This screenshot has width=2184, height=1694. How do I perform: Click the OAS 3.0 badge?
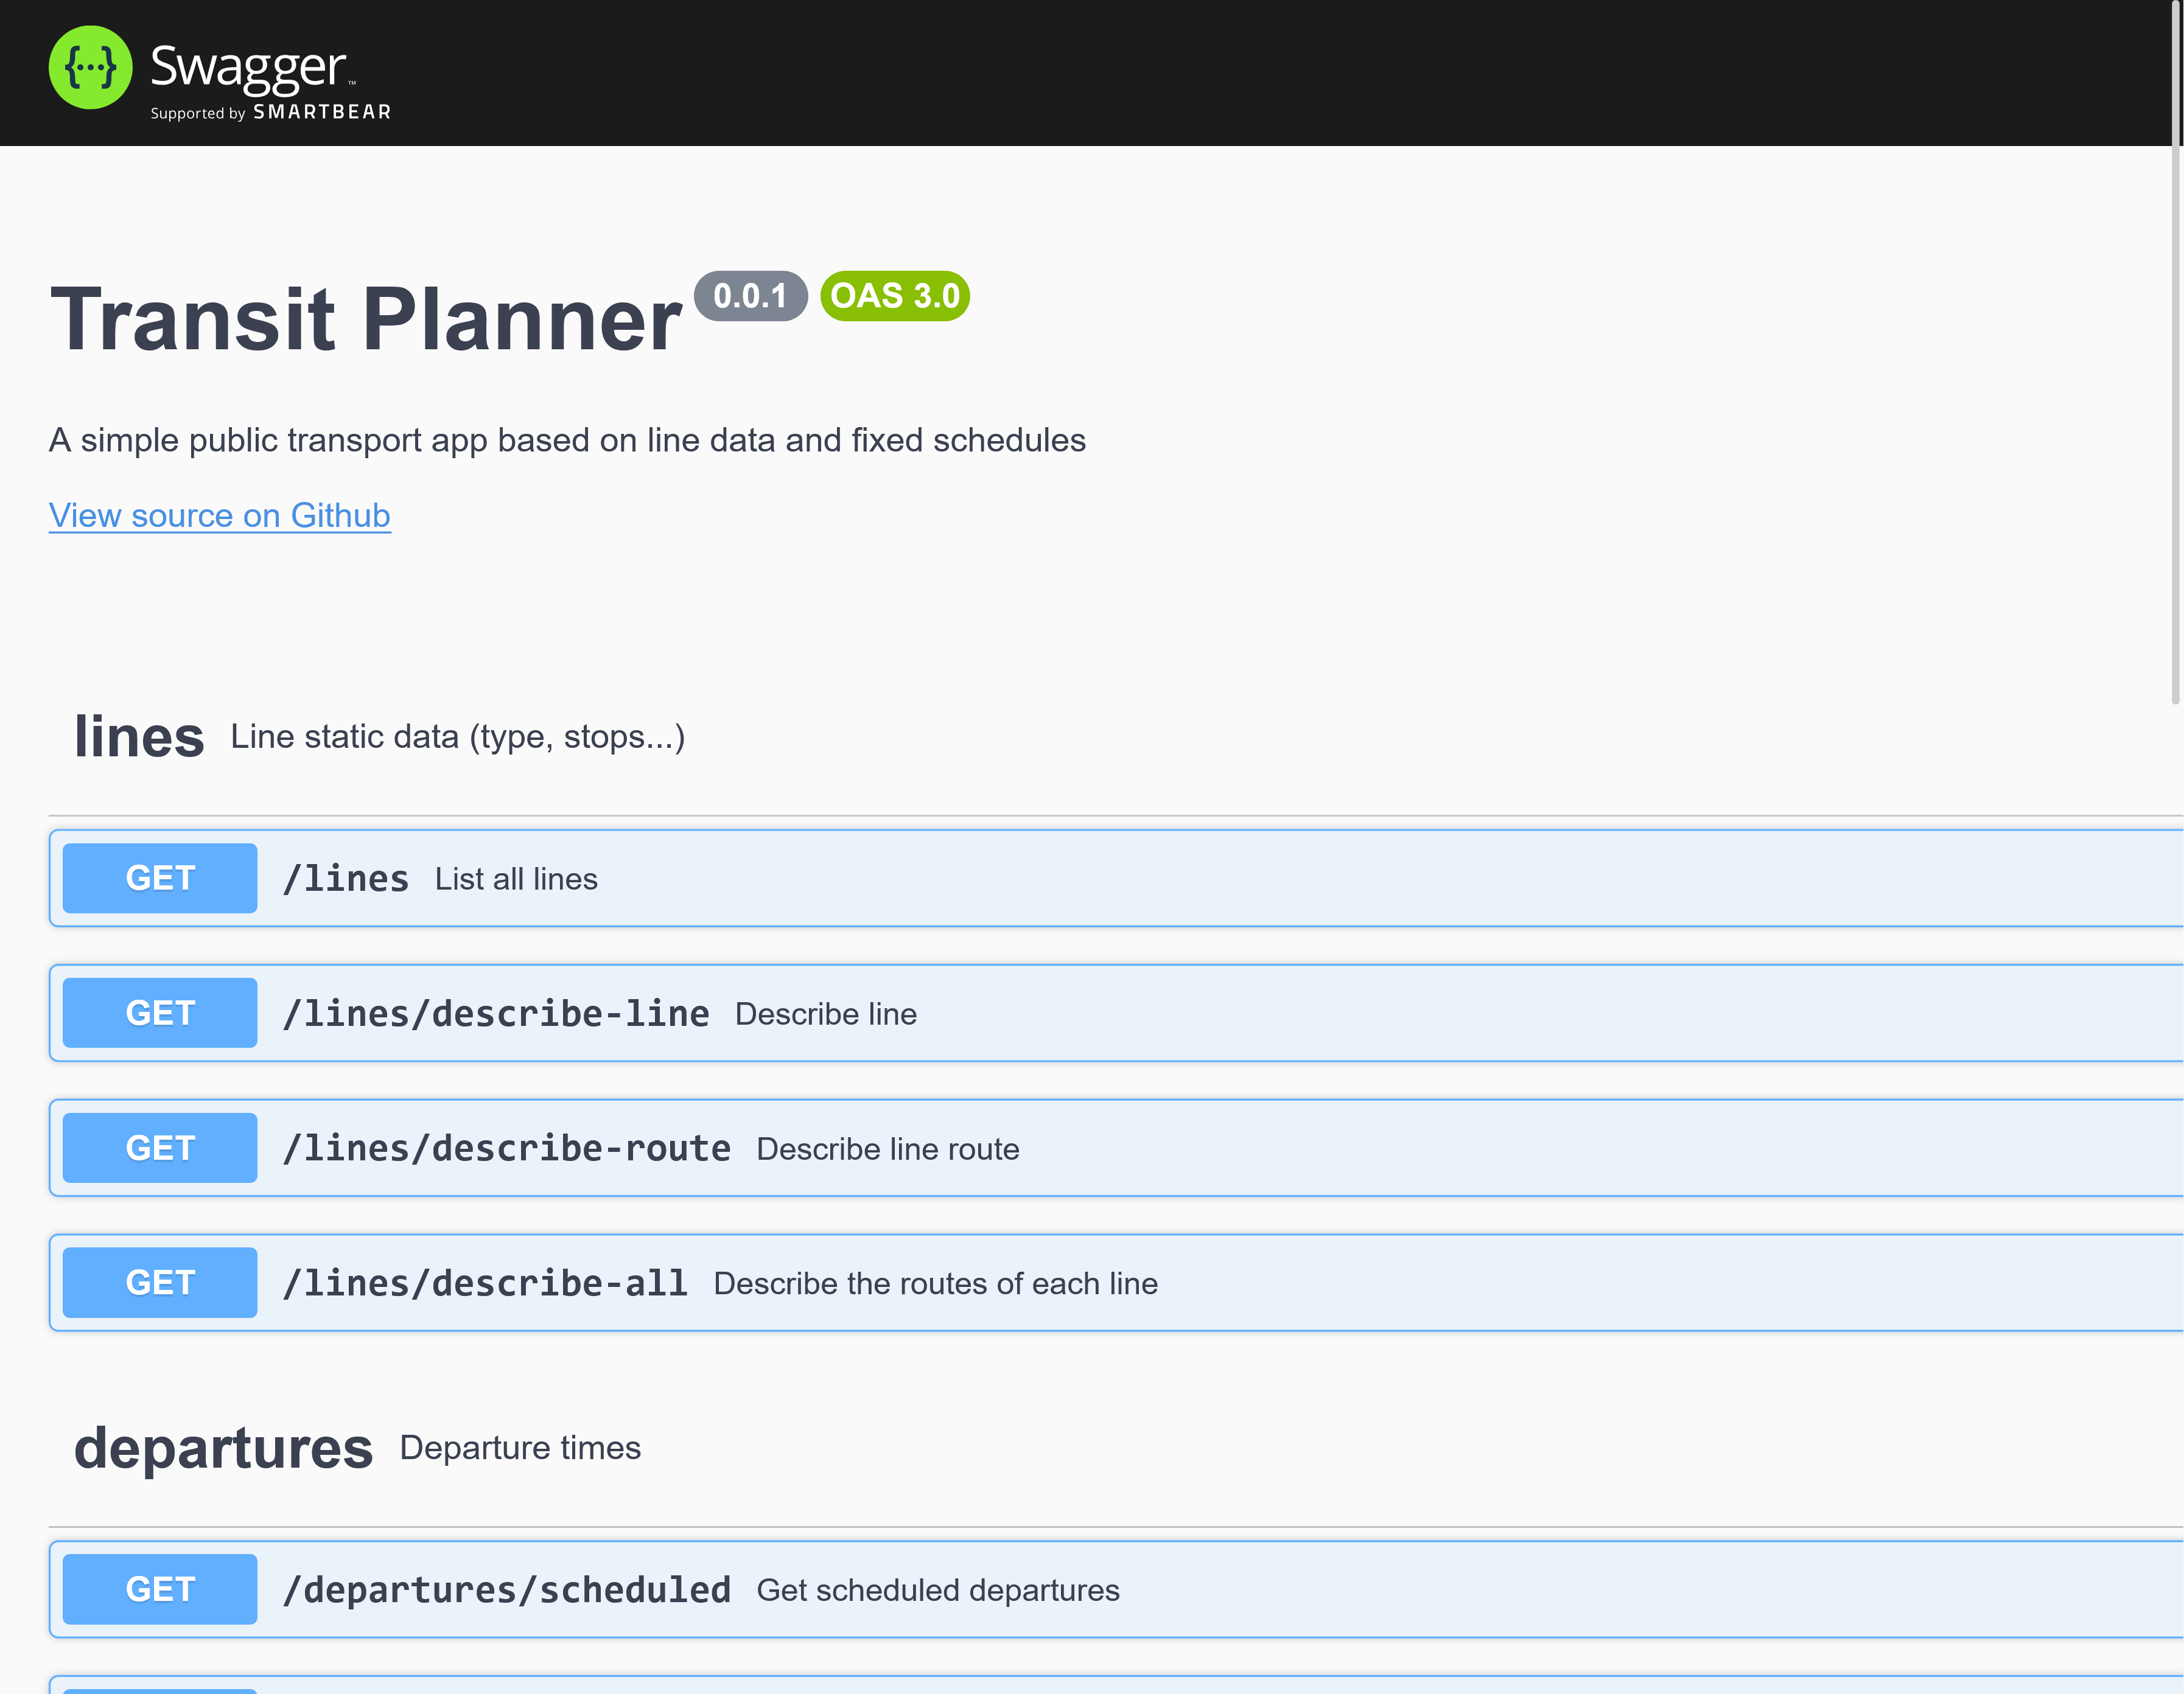click(894, 296)
